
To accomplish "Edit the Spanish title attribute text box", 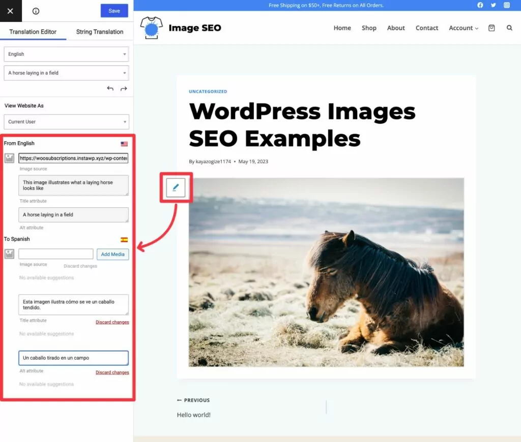I will [73, 305].
